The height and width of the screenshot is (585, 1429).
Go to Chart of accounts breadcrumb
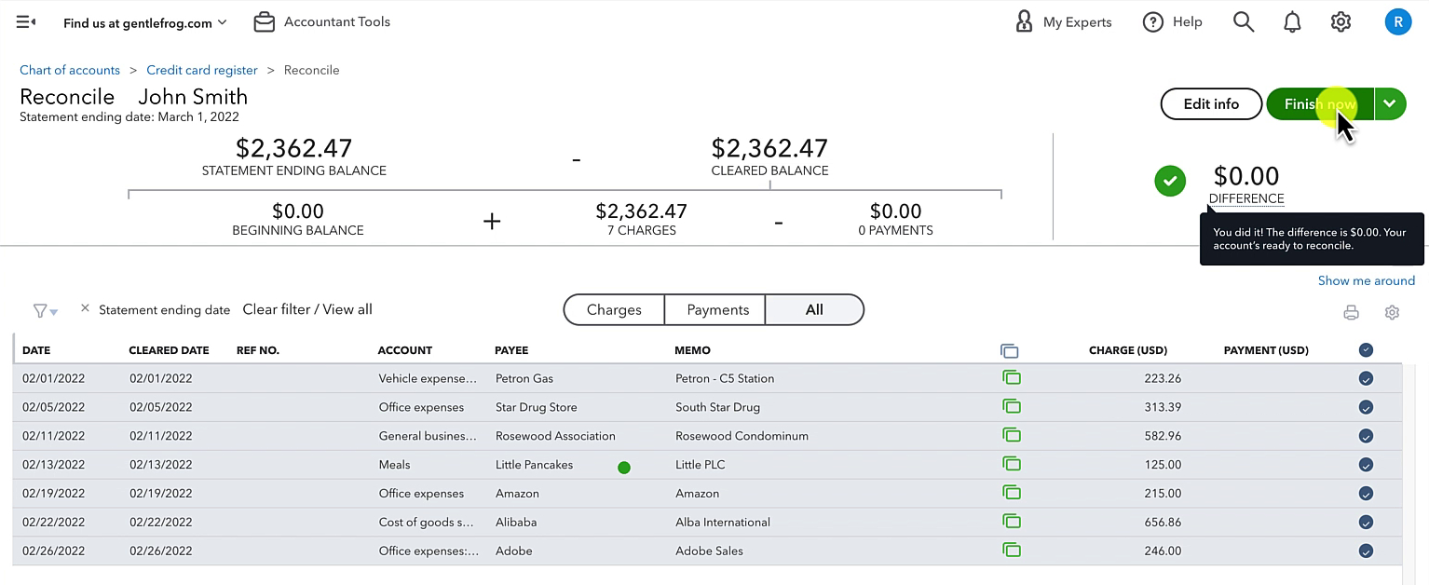(x=70, y=70)
